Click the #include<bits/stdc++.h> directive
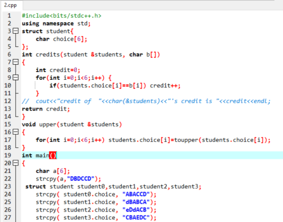 click(62, 16)
